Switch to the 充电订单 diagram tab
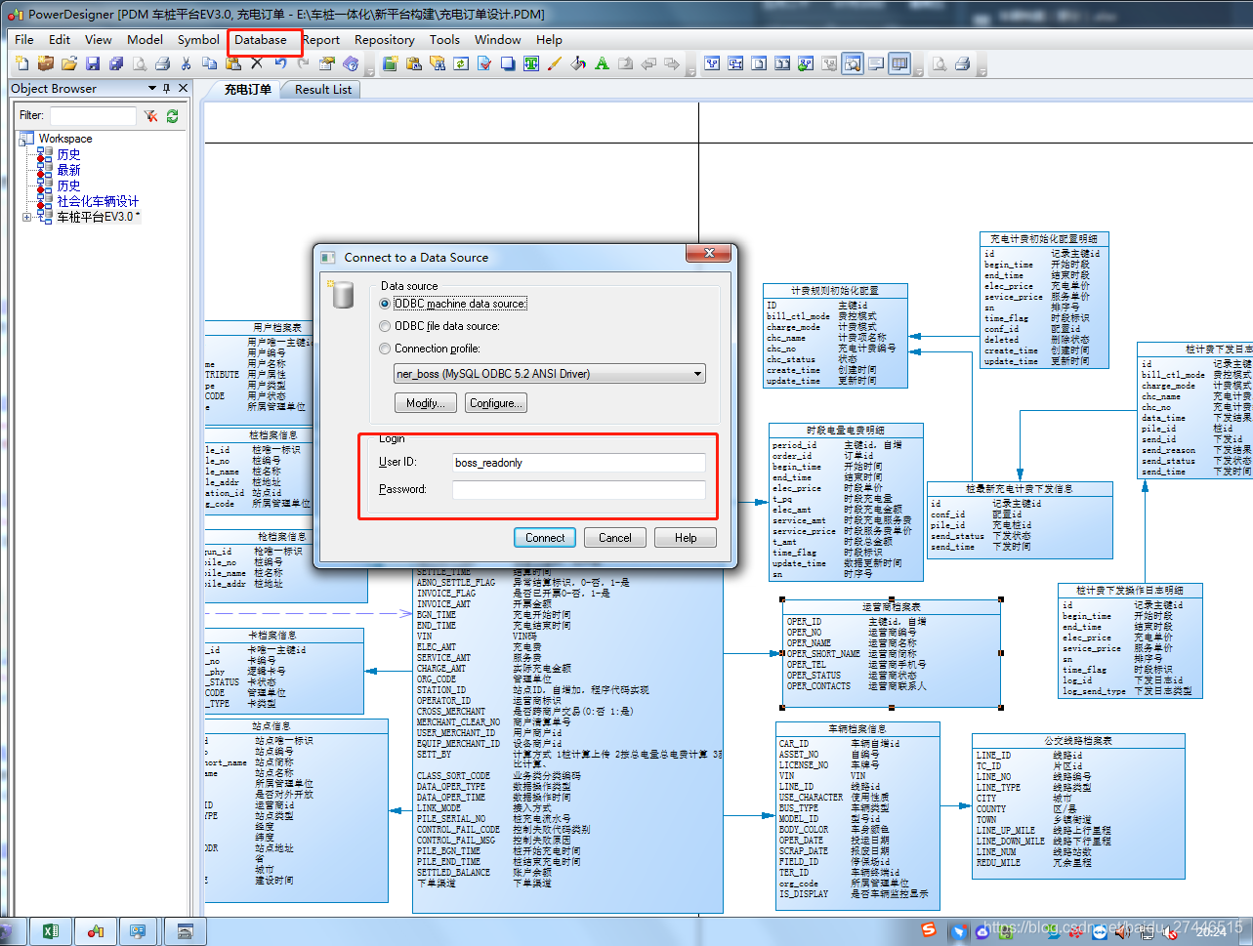Viewport: 1253px width, 946px height. 248,89
